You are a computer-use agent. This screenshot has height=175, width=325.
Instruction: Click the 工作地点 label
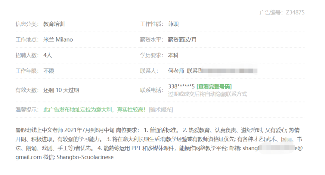(27, 39)
